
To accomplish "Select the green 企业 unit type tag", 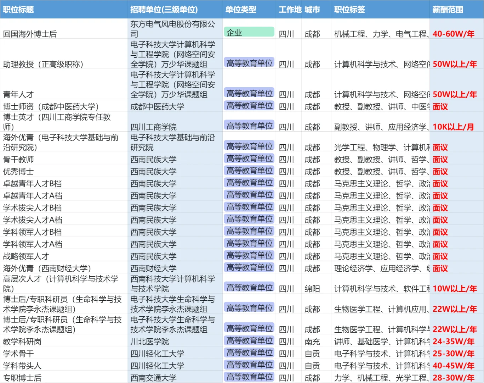I will (249, 32).
